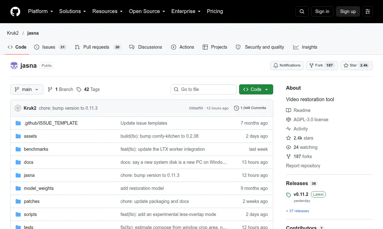
Task: Focus the Go to file field
Action: (204, 89)
